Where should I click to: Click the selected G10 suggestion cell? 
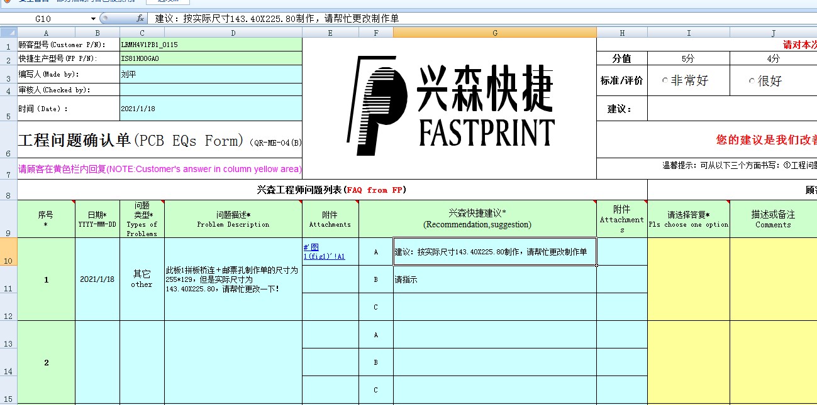coord(495,252)
